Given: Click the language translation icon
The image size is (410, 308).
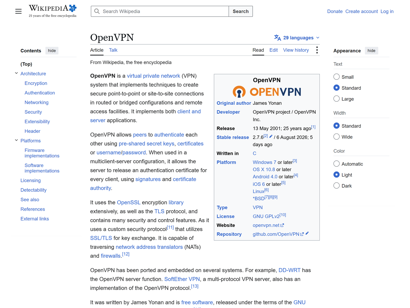Looking at the screenshot, I should pyautogui.click(x=278, y=38).
